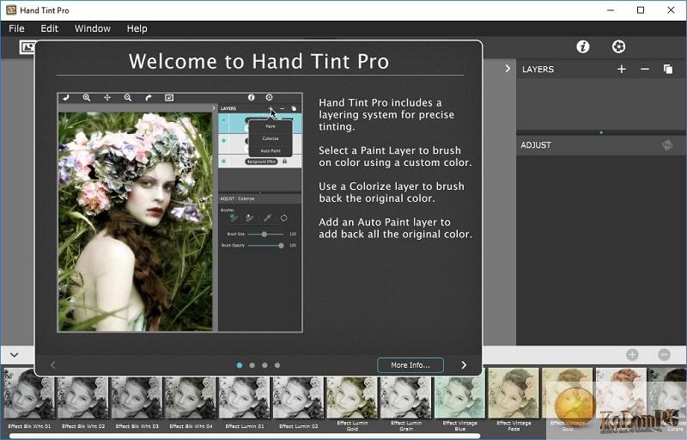The width and height of the screenshot is (687, 440).
Task: Apply the Effect Blk Wht 02 preset
Action: (83, 399)
